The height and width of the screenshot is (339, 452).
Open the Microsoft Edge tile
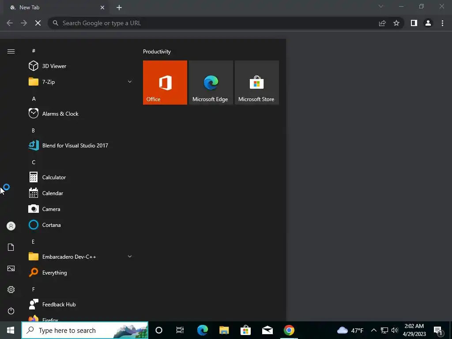tap(211, 83)
